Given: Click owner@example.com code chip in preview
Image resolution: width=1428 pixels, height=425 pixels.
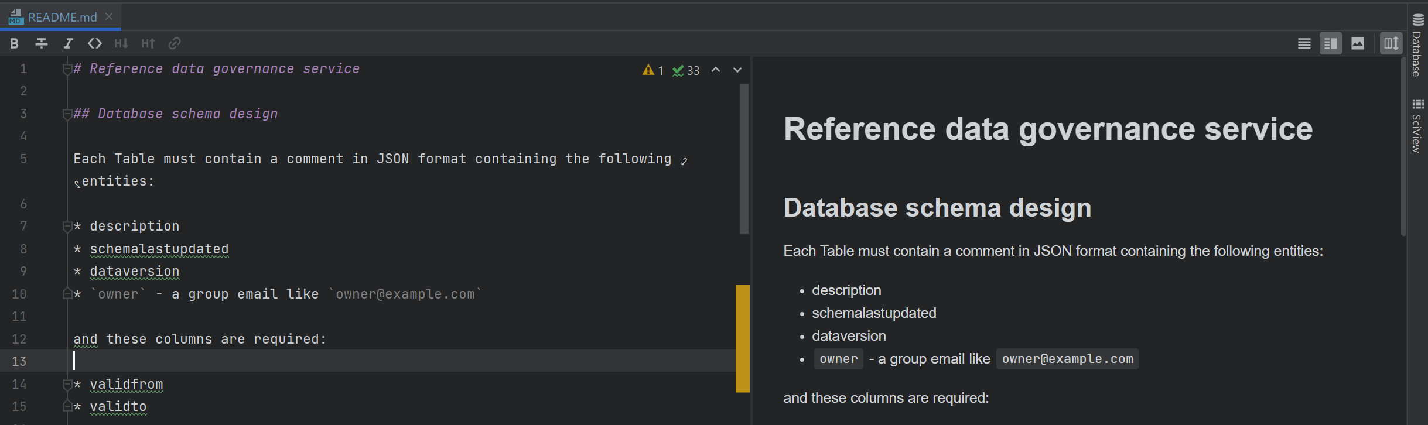Looking at the screenshot, I should 1067,359.
